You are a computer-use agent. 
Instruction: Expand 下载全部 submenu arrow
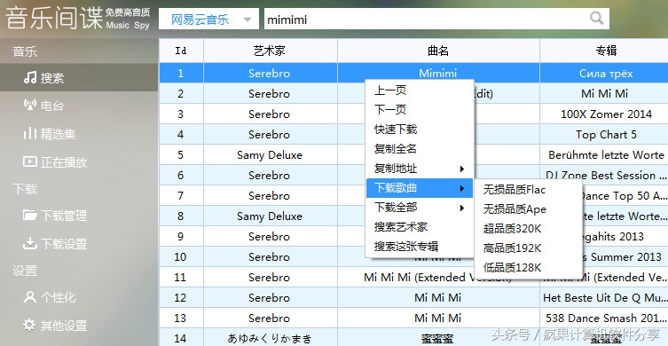click(462, 208)
